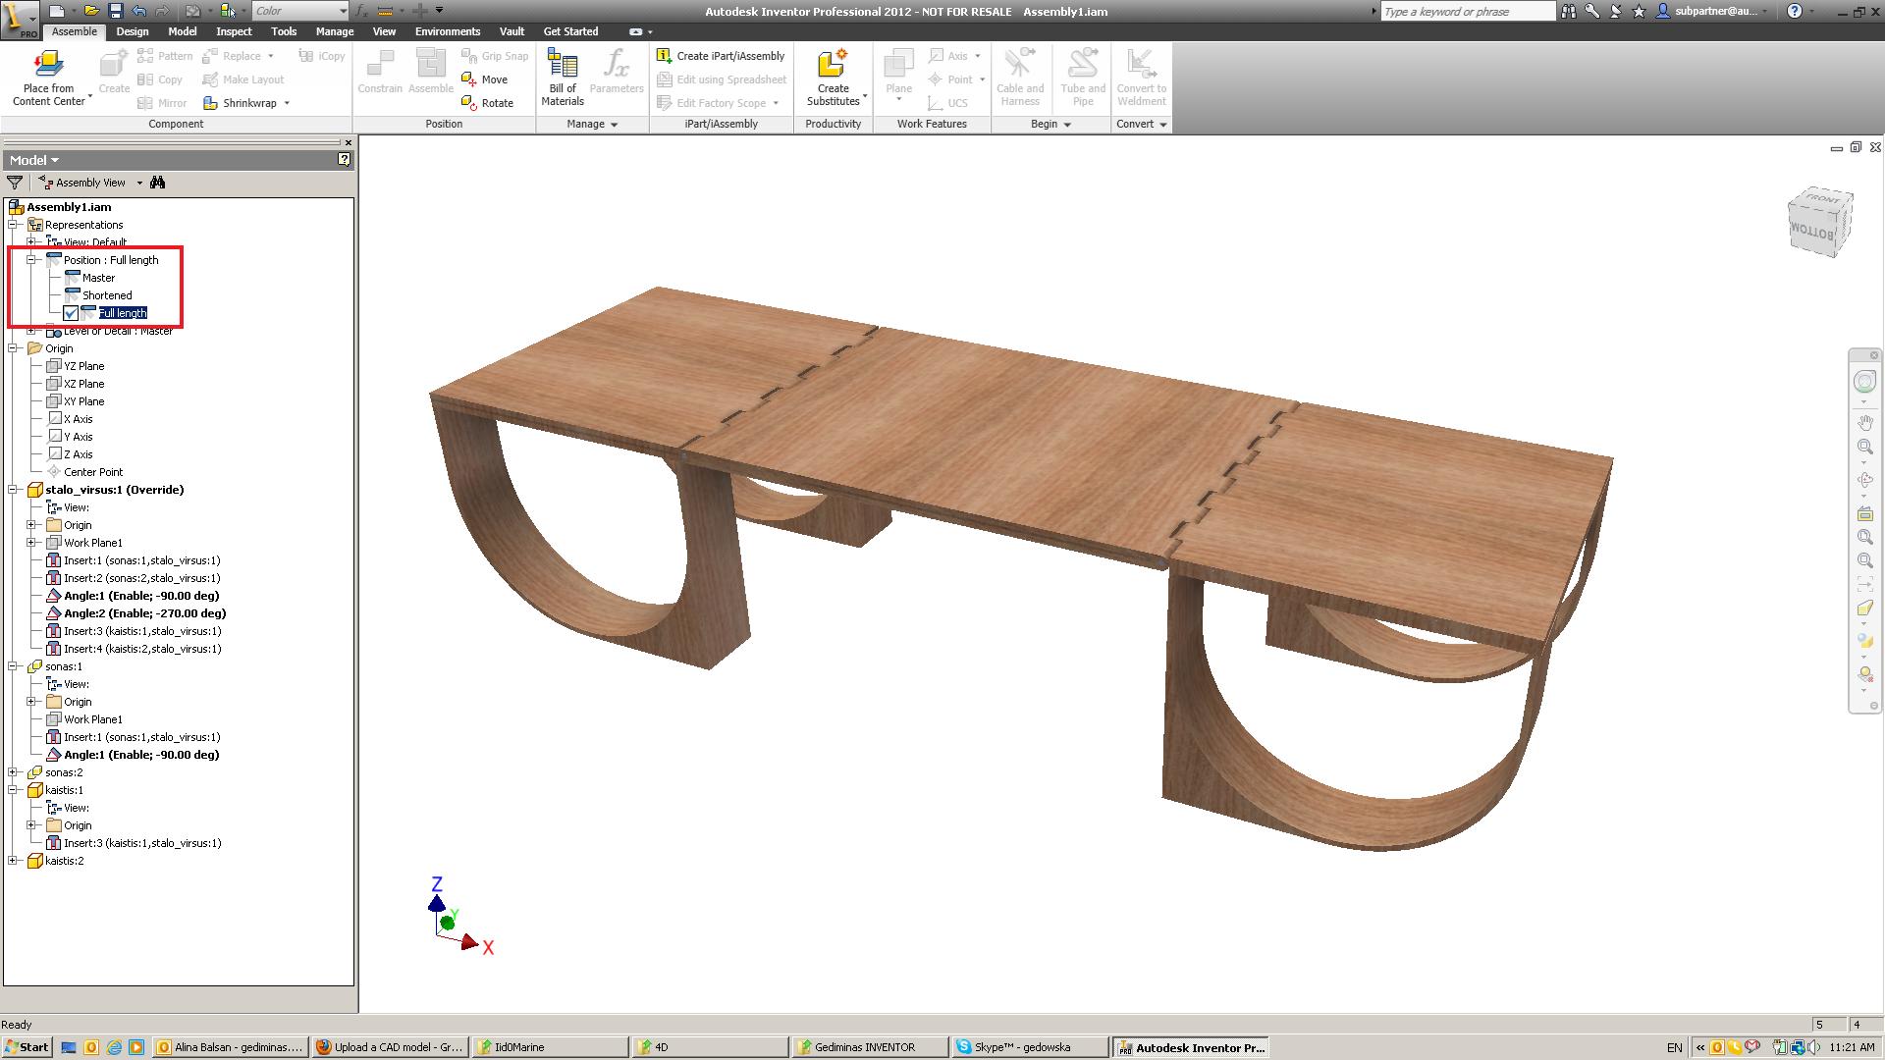Select the Rotate component tool

(x=488, y=103)
